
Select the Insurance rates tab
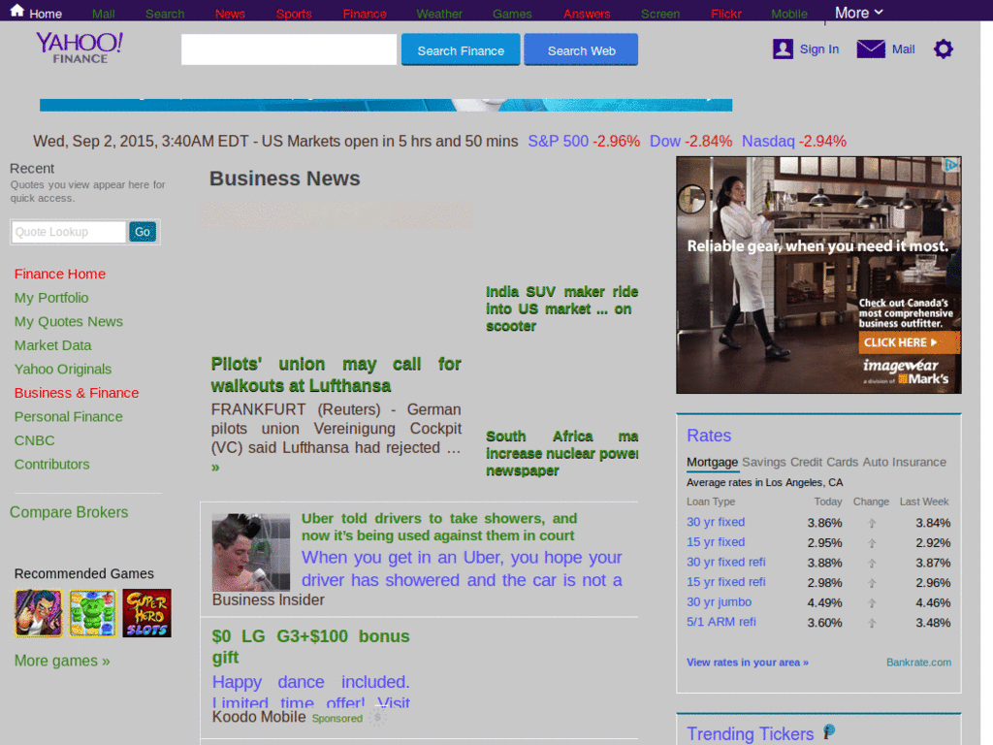919,462
